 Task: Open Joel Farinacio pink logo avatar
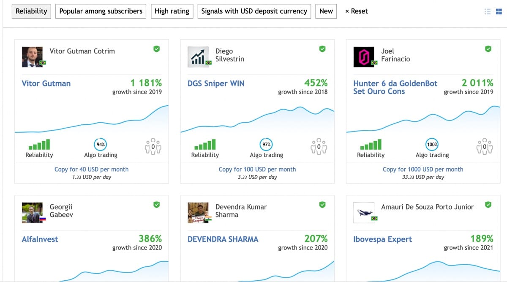[364, 57]
